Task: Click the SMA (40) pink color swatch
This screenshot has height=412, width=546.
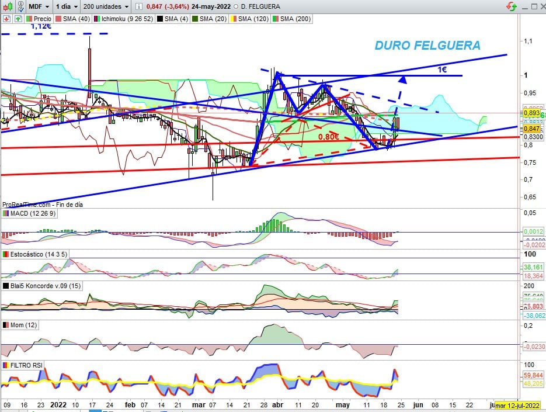Action: click(58, 19)
